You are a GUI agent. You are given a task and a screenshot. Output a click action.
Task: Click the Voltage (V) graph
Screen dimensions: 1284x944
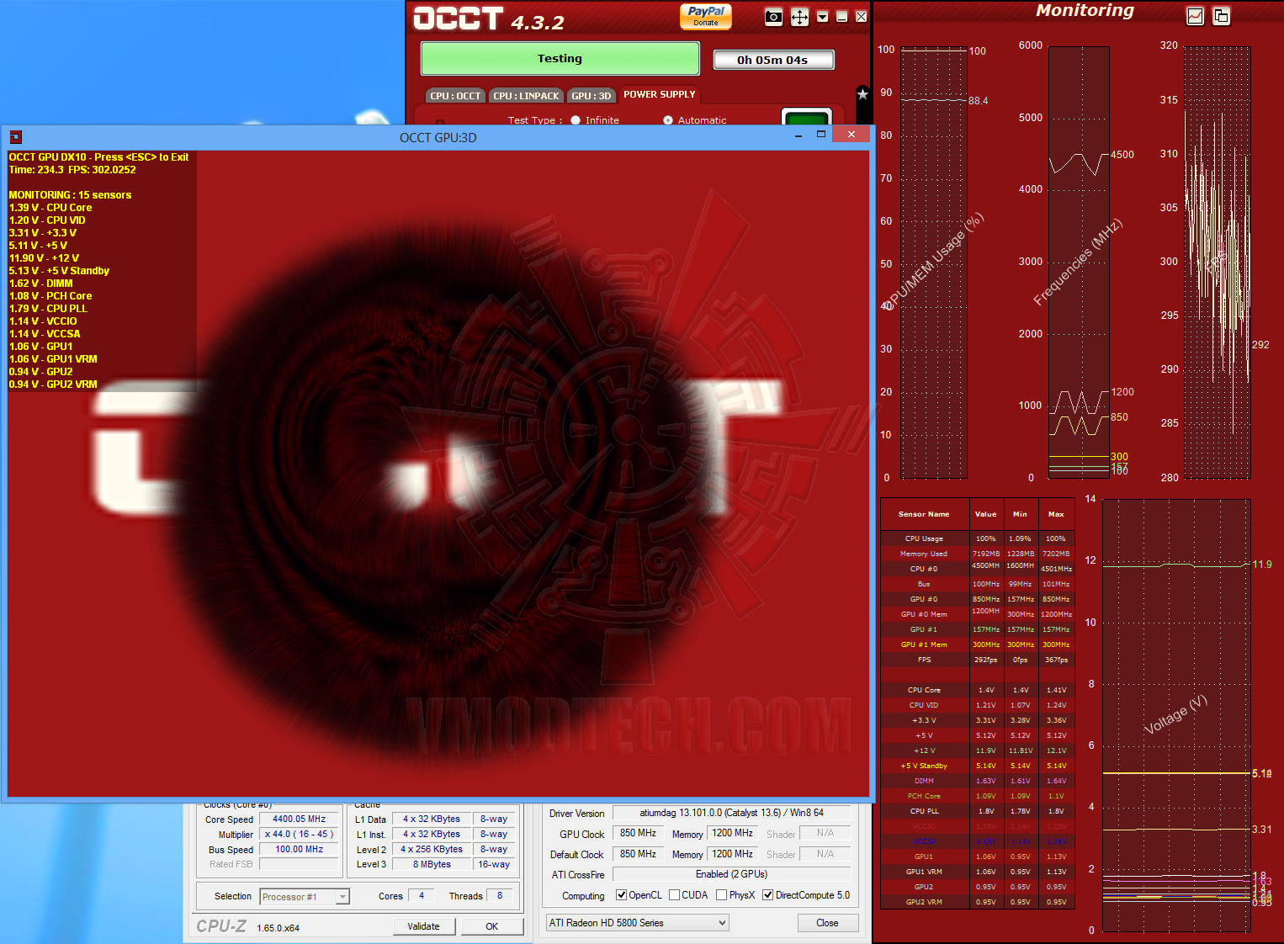pos(1175,715)
